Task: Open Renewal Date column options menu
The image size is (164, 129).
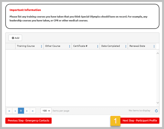Action: [154, 46]
